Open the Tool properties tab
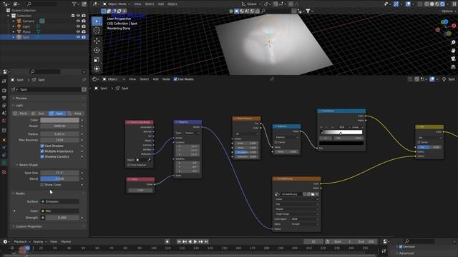 point(4,81)
